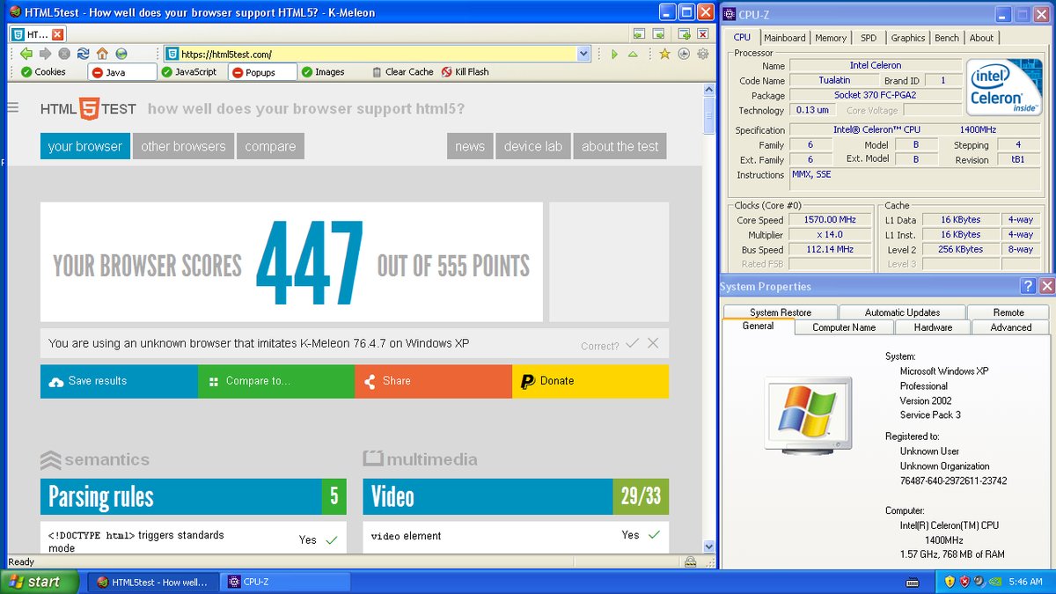Click the green Up triangle icon
This screenshot has height=594, width=1056.
click(632, 54)
